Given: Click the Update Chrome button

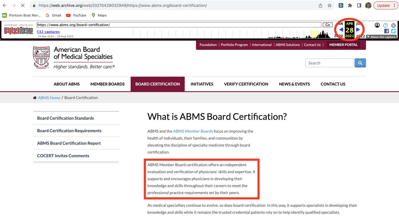Looking at the screenshot, I should tap(385, 5).
